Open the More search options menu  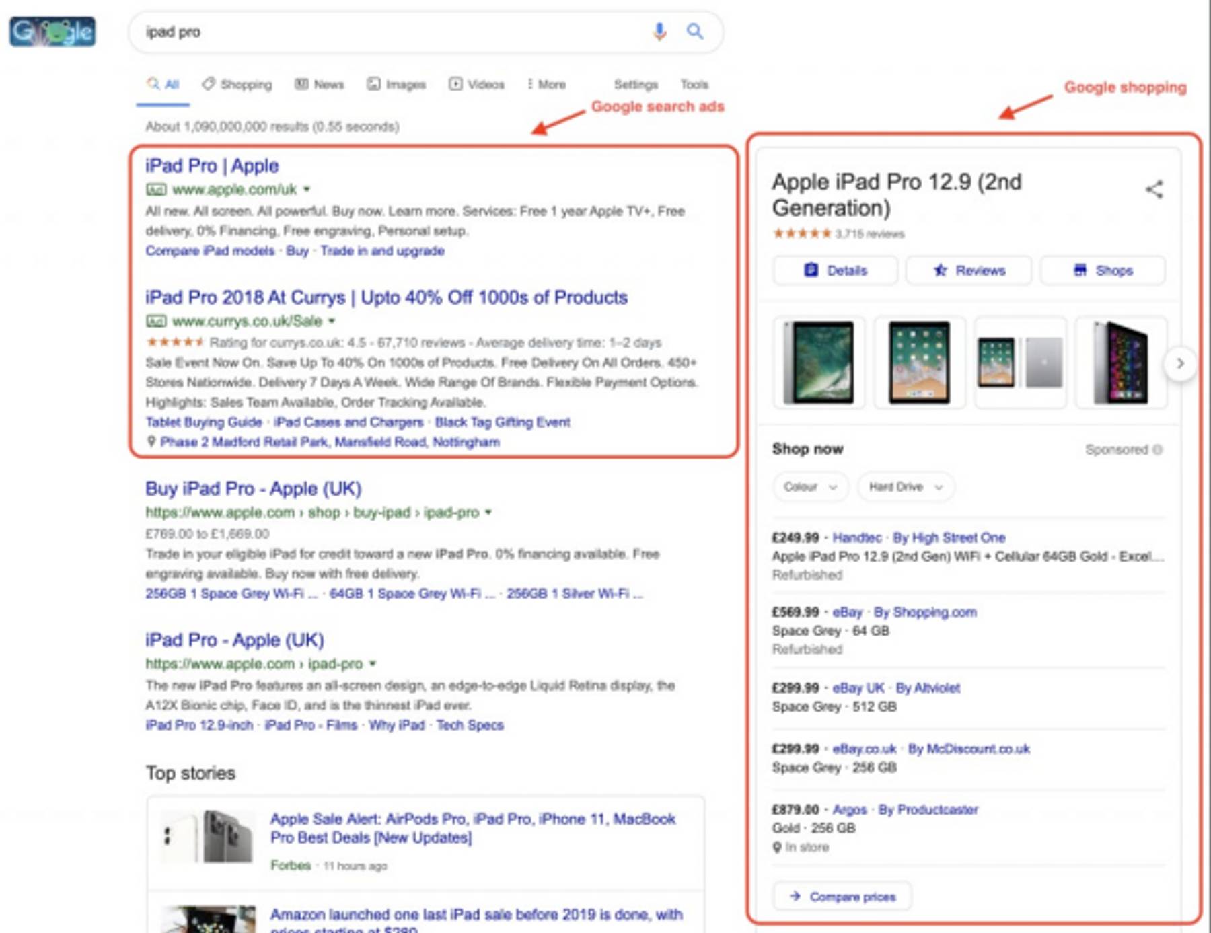(546, 85)
